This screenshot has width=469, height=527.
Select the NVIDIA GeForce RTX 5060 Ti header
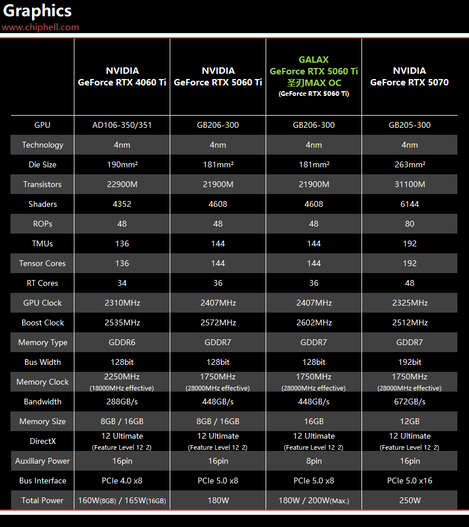[x=218, y=76]
